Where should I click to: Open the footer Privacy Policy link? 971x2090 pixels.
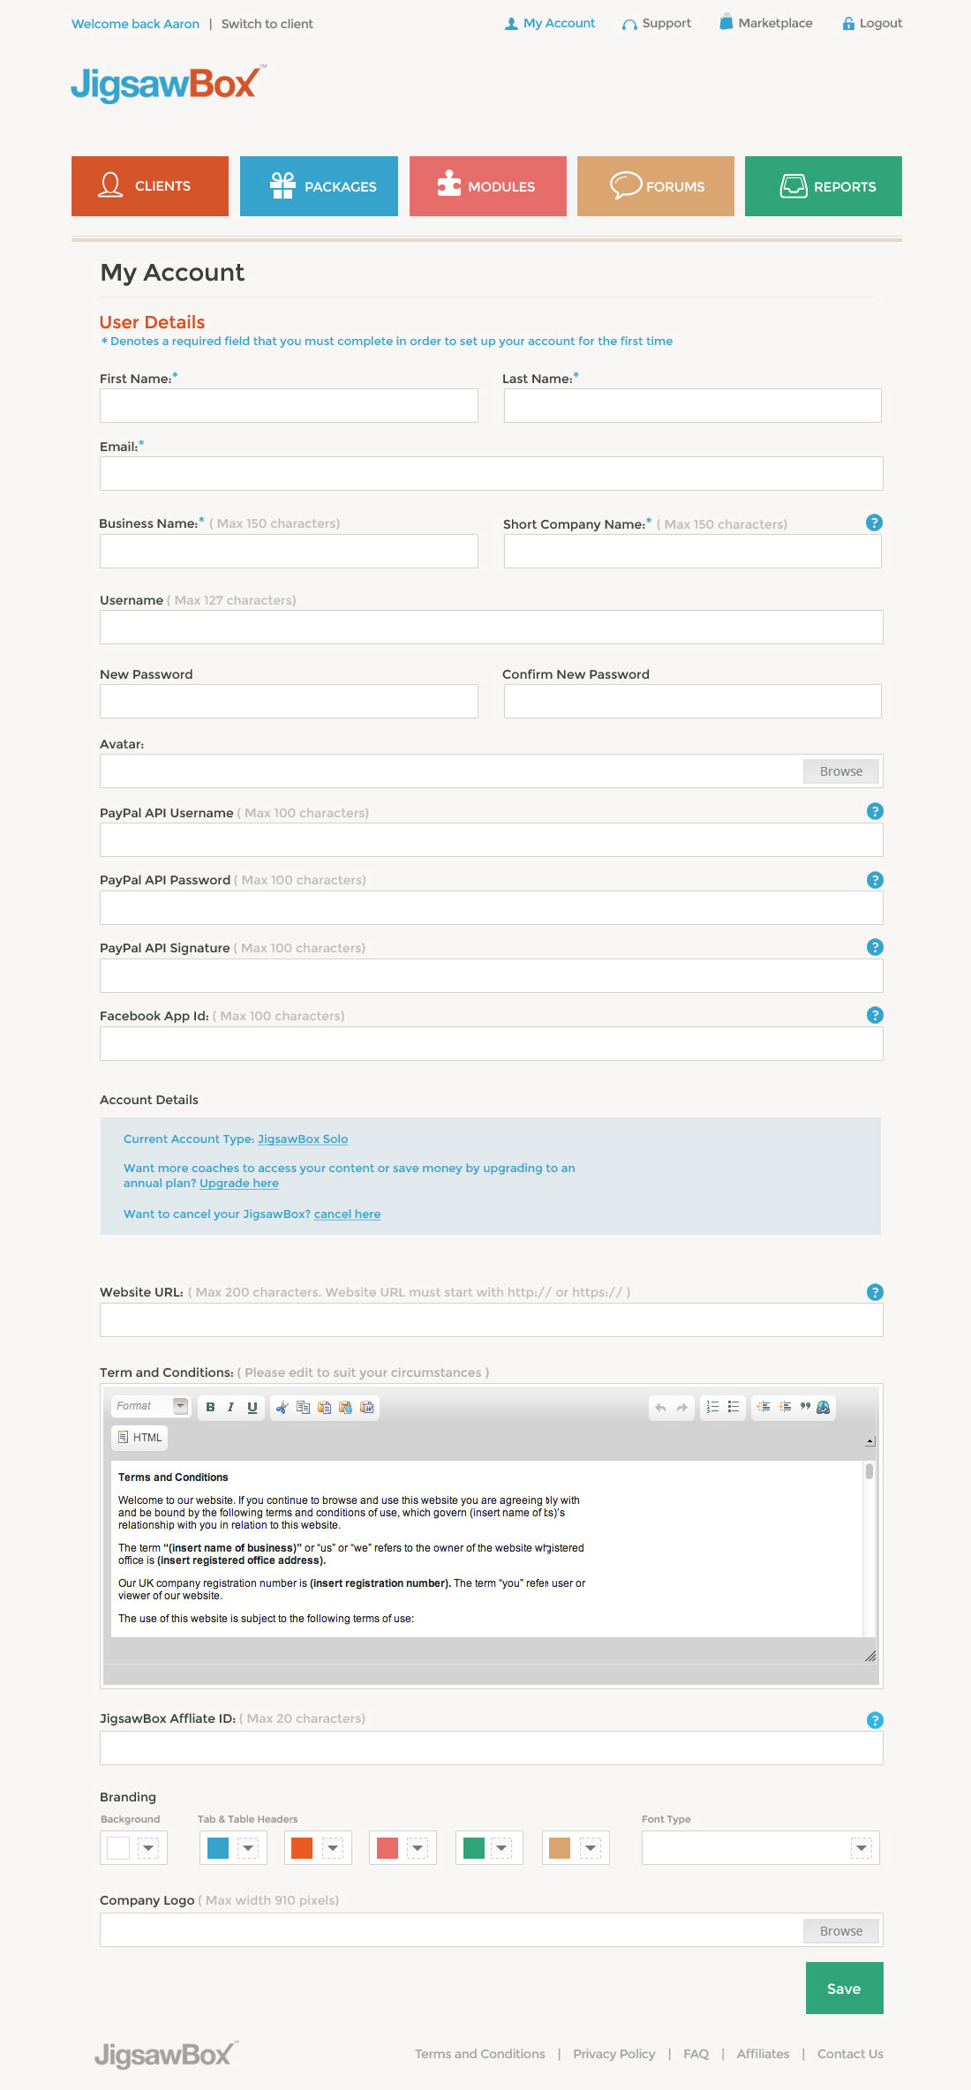coord(614,2054)
